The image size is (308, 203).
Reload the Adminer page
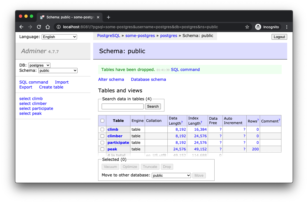point(39,27)
